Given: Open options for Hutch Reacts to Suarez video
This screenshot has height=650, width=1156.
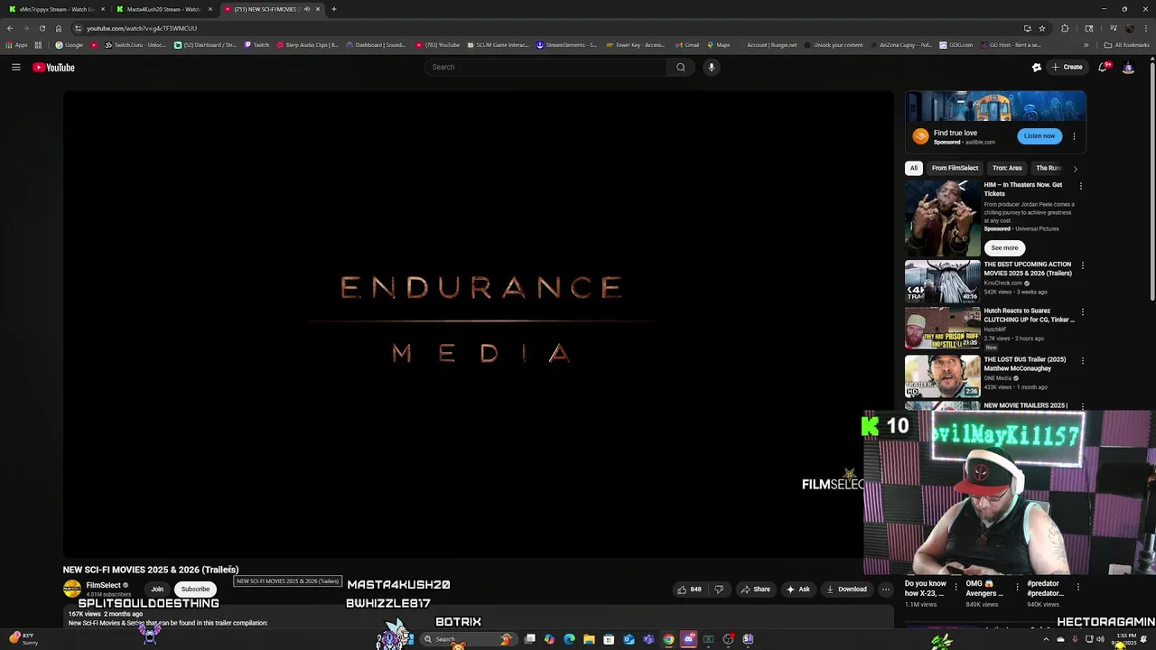Looking at the screenshot, I should [x=1083, y=311].
